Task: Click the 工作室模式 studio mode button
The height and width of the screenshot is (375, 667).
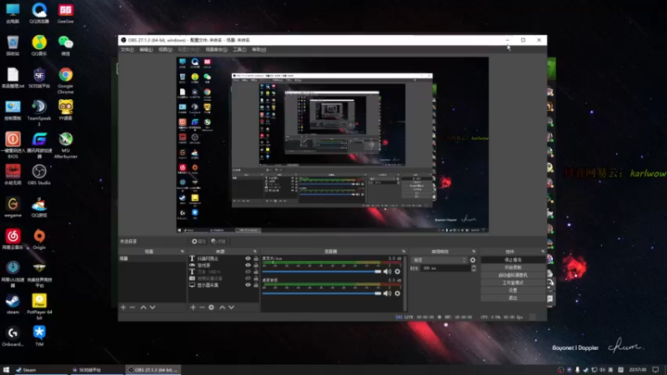Action: (x=513, y=282)
